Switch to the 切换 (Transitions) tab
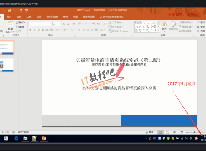 coord(29,17)
